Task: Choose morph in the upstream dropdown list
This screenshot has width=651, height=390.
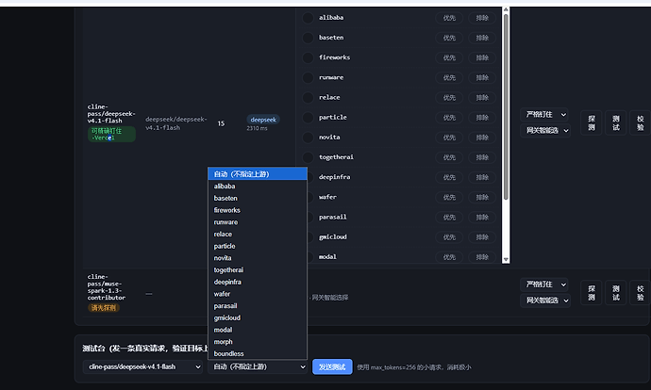Action: pos(258,342)
